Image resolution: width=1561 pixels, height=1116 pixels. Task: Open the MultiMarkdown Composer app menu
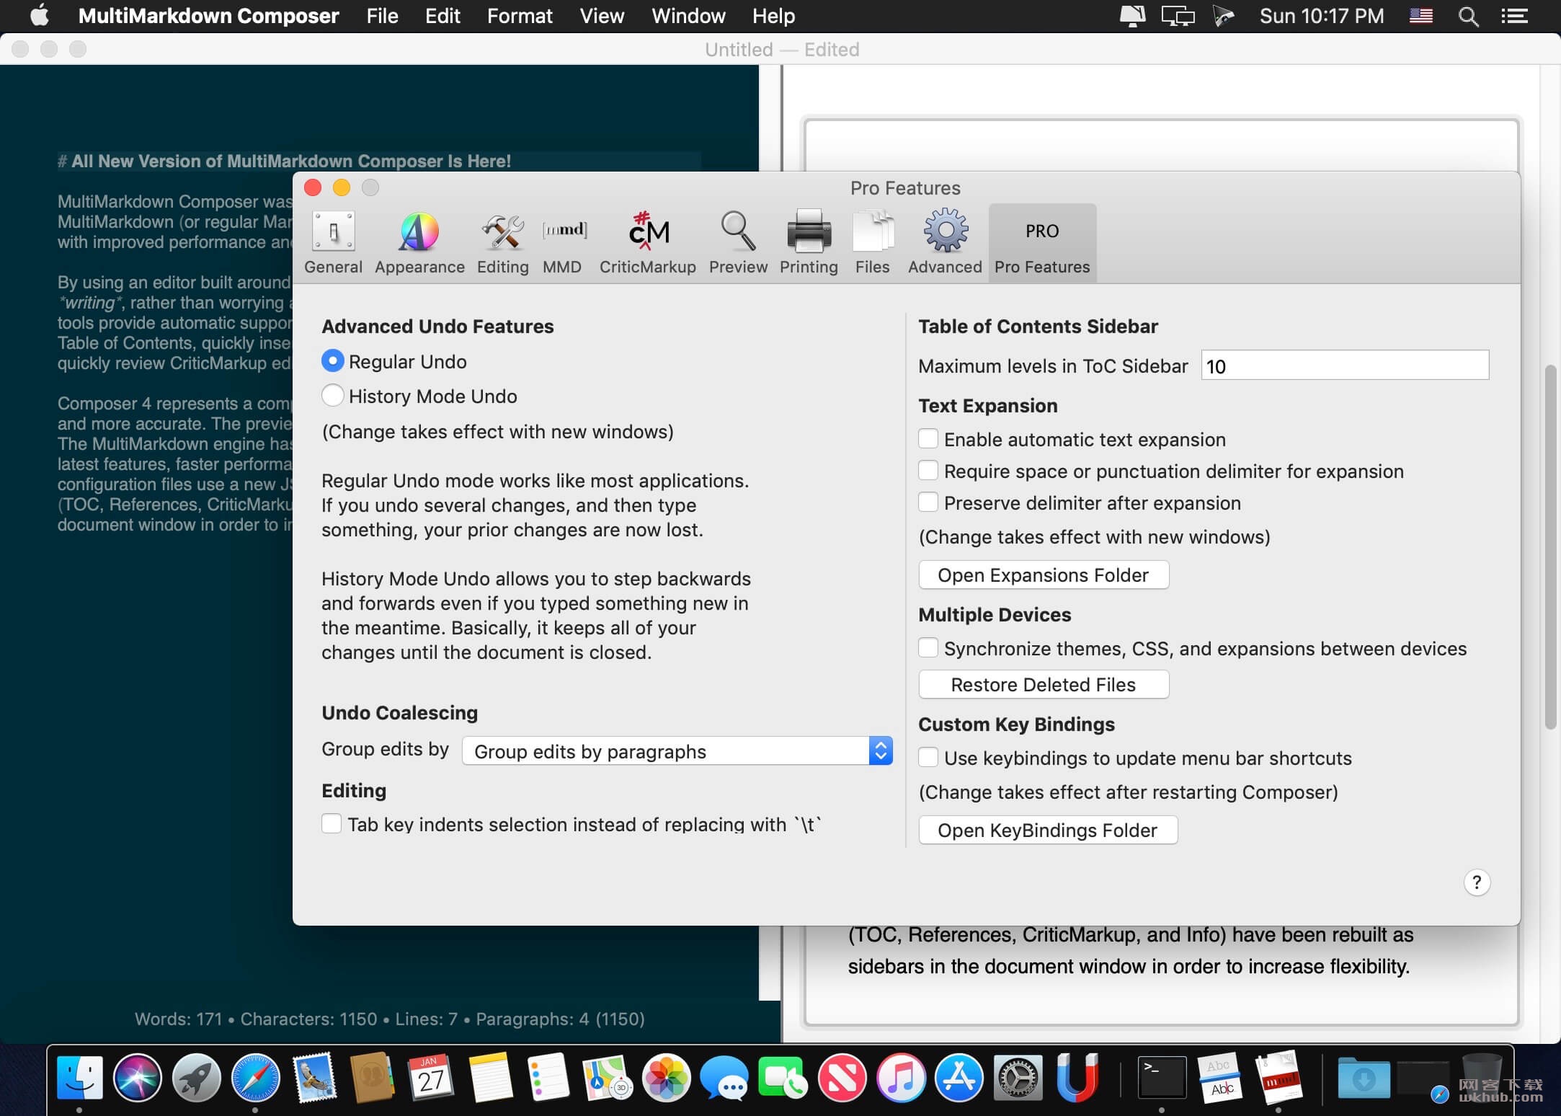(208, 16)
